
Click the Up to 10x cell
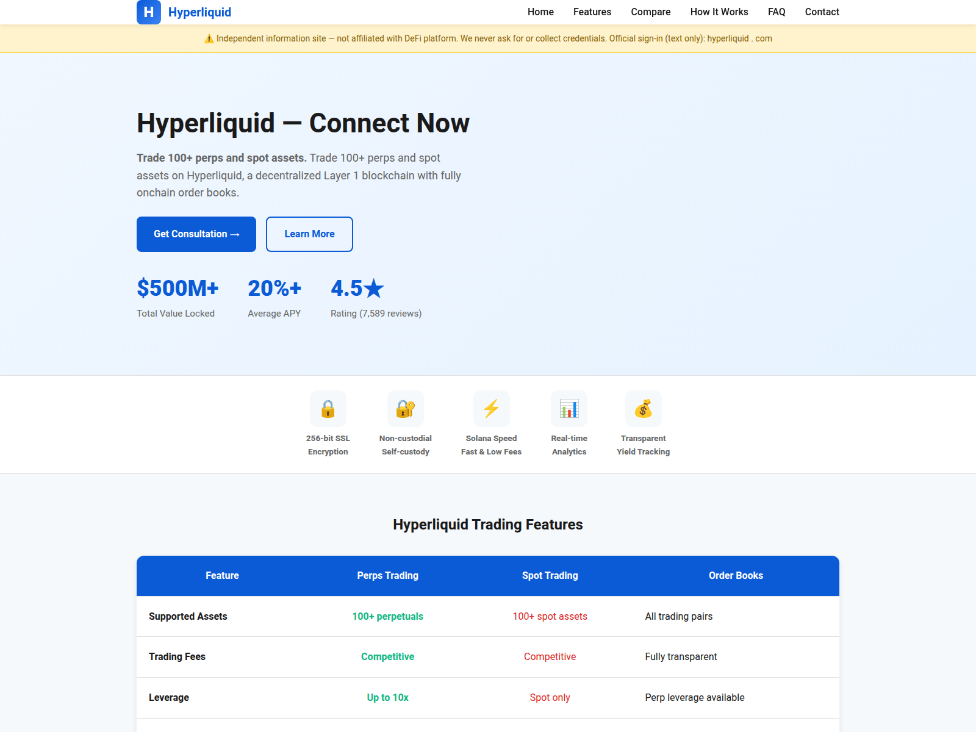click(x=388, y=698)
